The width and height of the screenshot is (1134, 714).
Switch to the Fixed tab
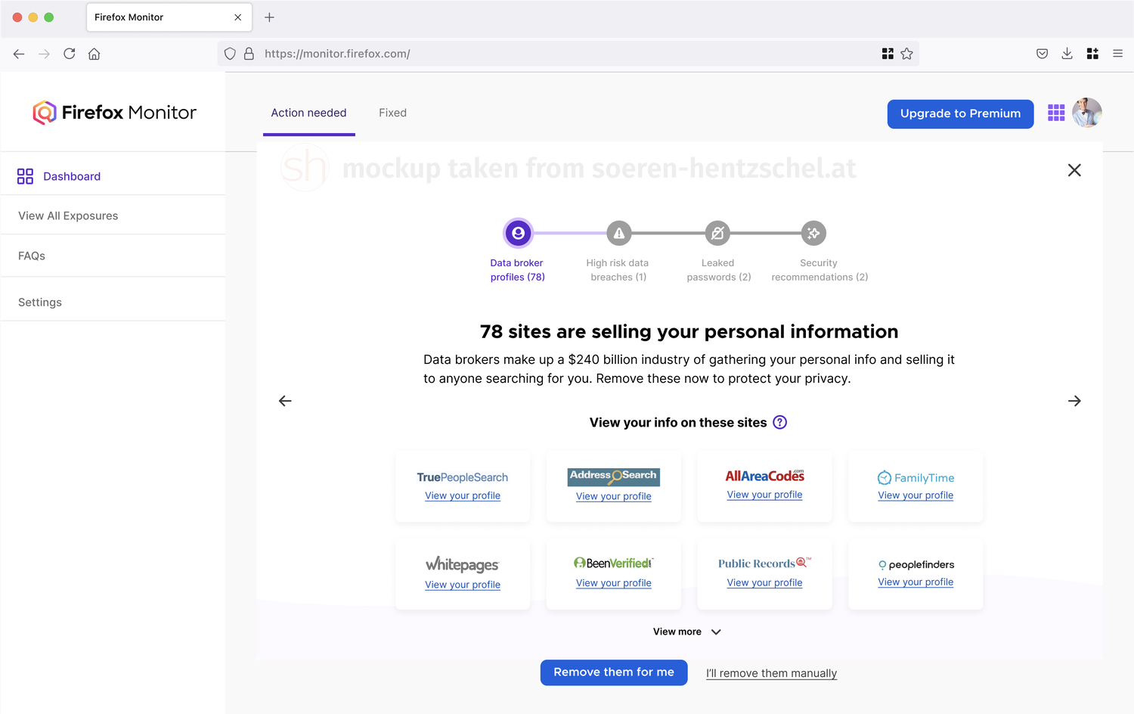[x=392, y=113]
